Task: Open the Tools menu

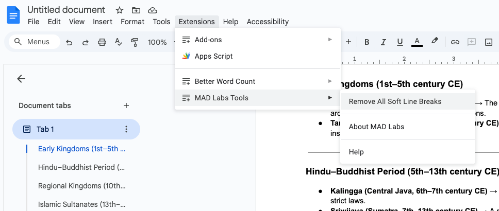Action: [x=161, y=22]
